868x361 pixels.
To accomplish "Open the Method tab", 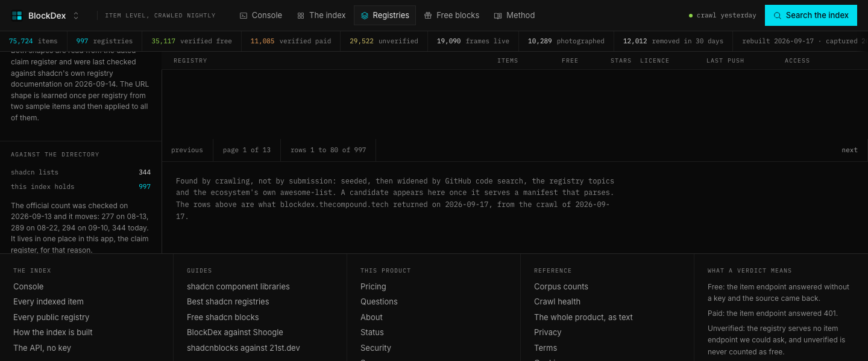I will [514, 16].
